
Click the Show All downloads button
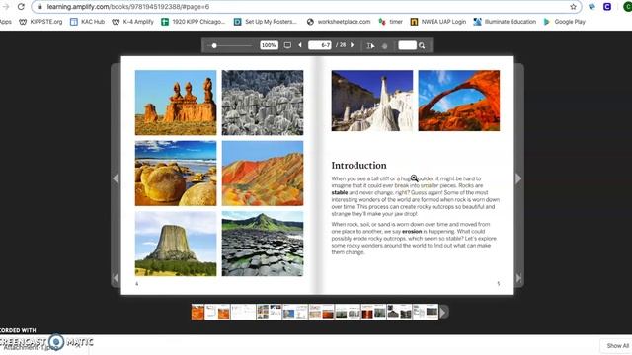point(617,346)
